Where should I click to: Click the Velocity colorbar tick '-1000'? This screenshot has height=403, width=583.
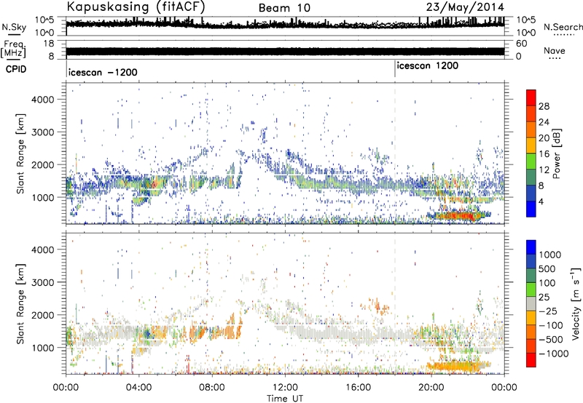coord(553,354)
